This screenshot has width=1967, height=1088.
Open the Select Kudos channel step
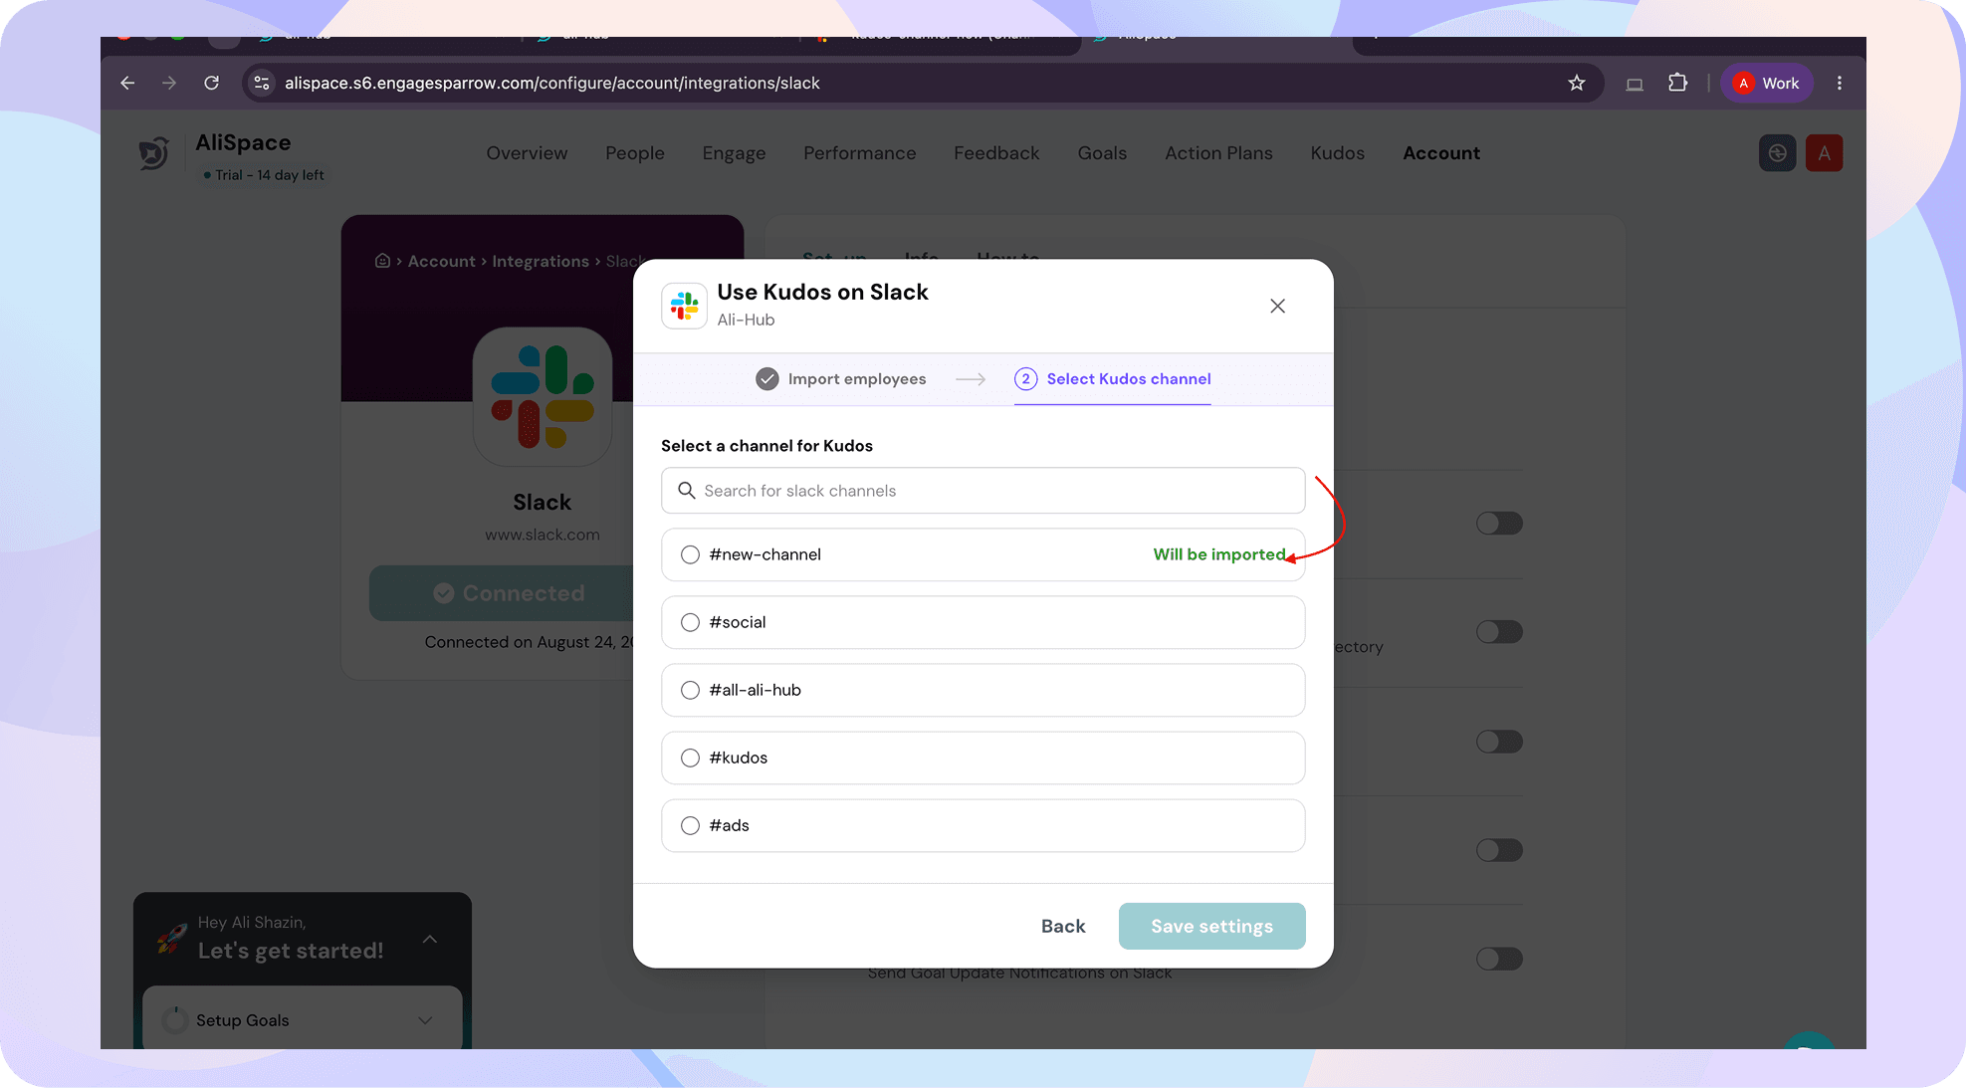click(1113, 379)
